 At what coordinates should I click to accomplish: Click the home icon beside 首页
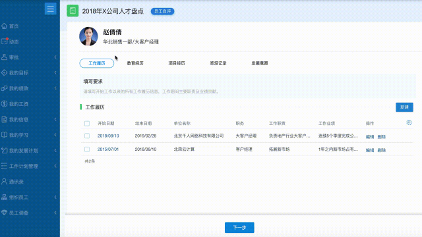pyautogui.click(x=4, y=26)
